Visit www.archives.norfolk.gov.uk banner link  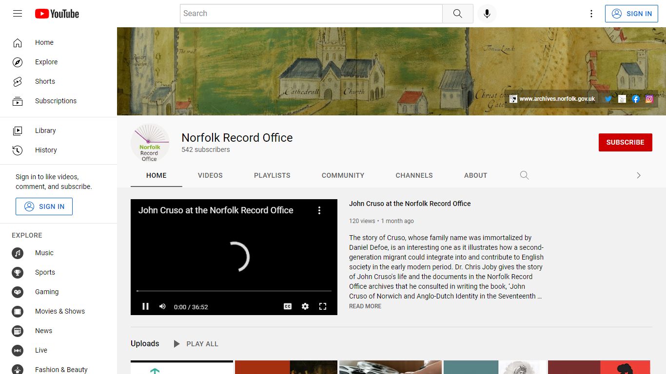pos(552,99)
